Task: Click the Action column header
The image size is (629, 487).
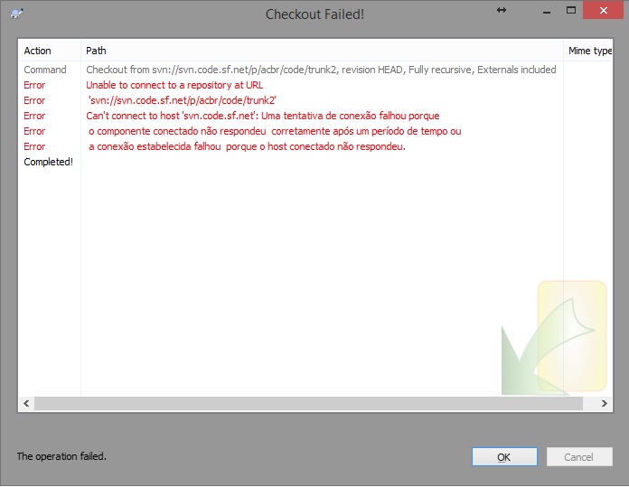Action: pos(50,51)
